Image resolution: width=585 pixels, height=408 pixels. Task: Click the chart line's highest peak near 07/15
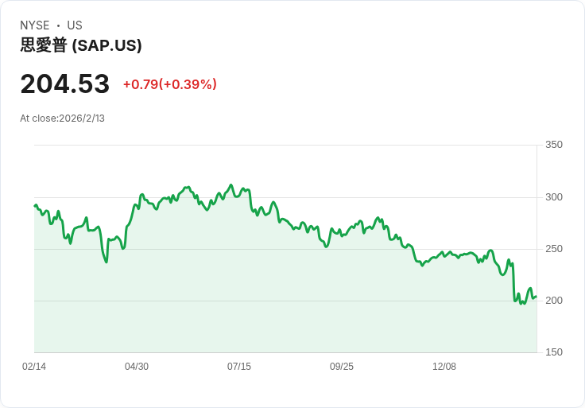(231, 185)
